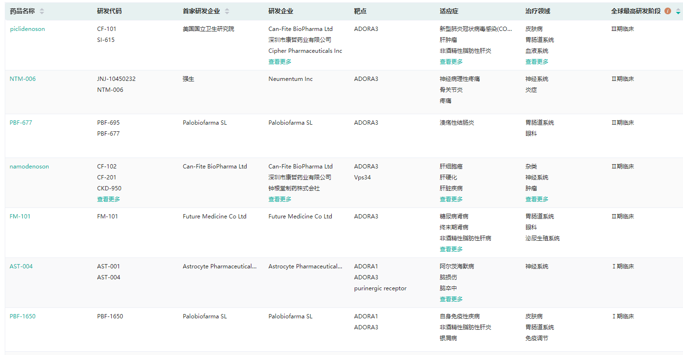
Task: Click the 脑损伤 indication
Action: [x=448, y=277]
